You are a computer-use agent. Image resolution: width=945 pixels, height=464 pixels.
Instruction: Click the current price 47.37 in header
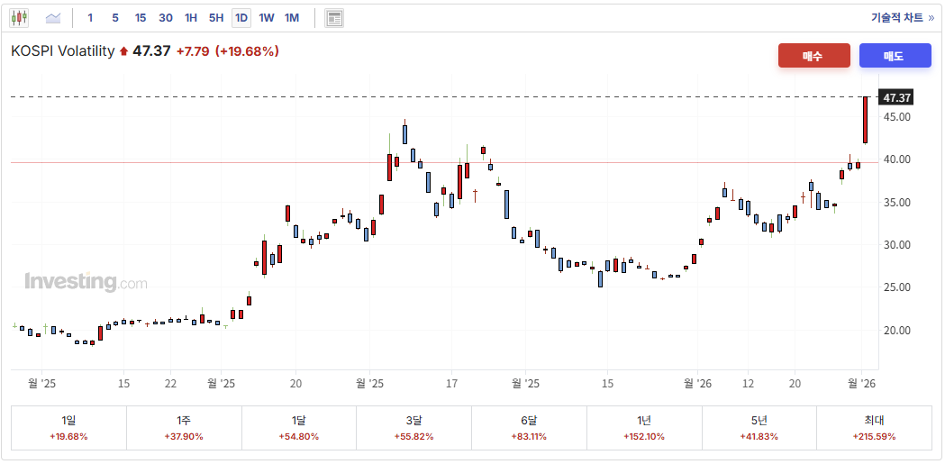pos(151,51)
